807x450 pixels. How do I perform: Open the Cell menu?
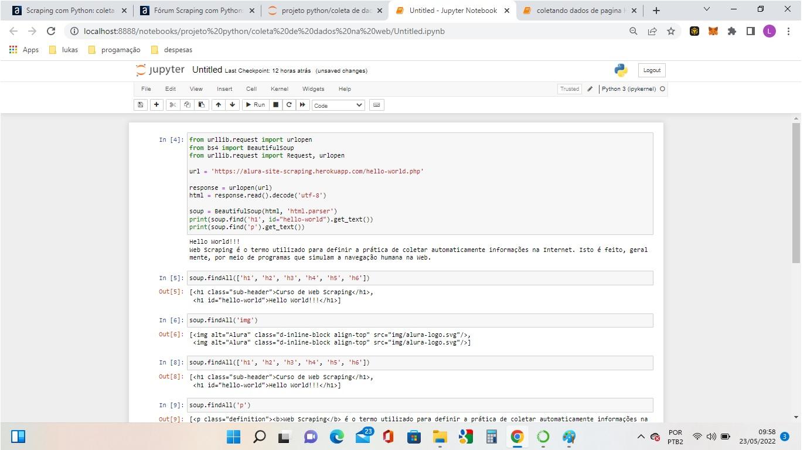[251, 89]
